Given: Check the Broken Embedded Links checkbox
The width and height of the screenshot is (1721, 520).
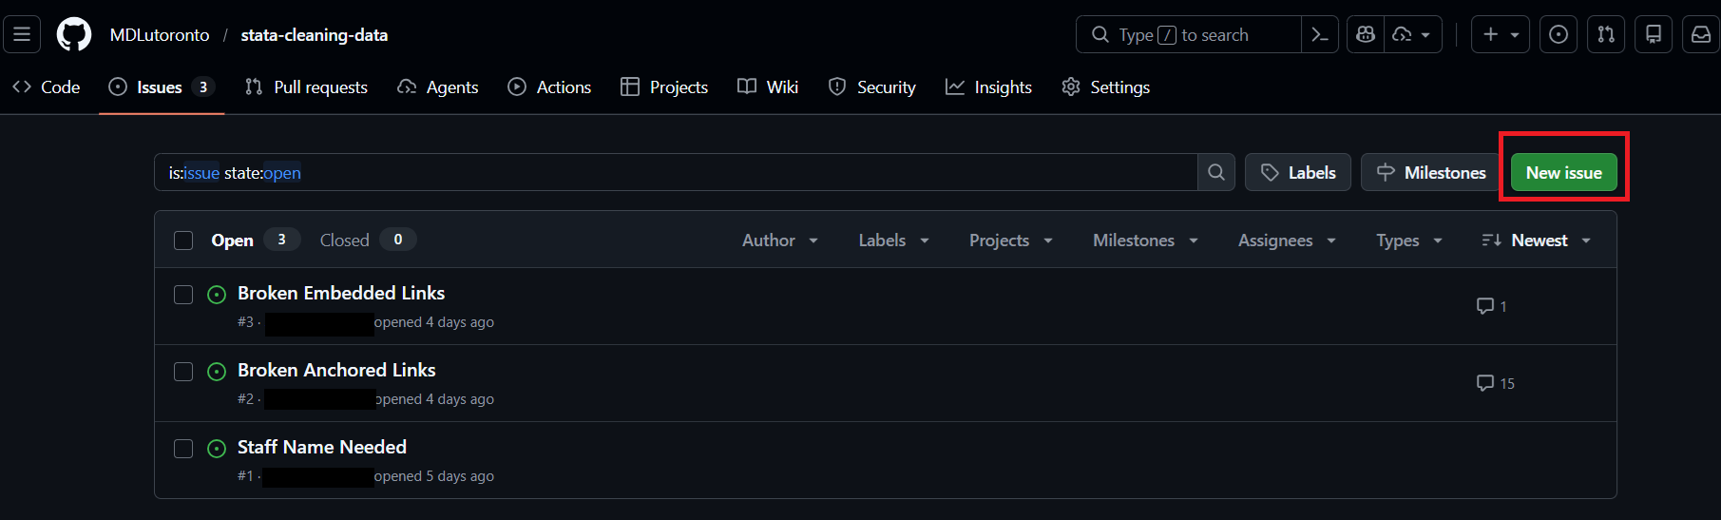Looking at the screenshot, I should point(183,295).
